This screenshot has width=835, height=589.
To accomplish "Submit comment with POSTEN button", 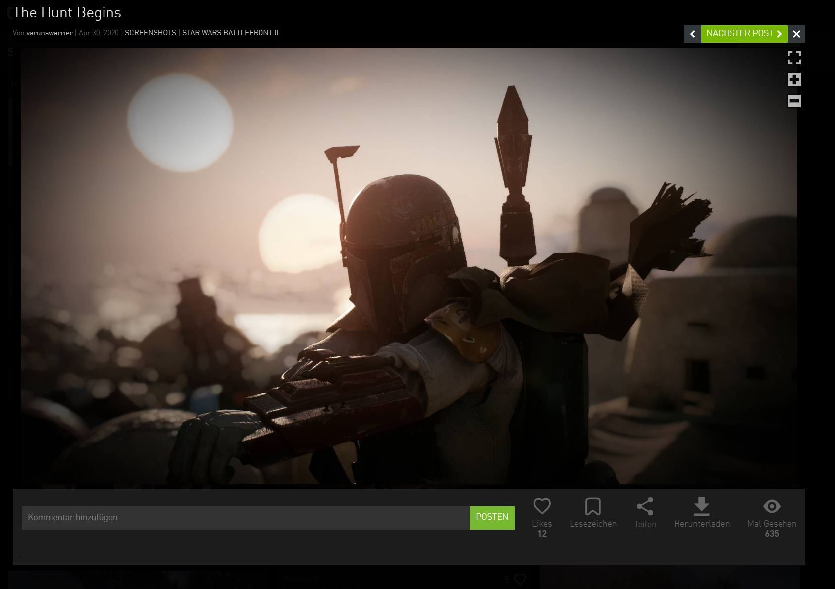I will pos(492,517).
